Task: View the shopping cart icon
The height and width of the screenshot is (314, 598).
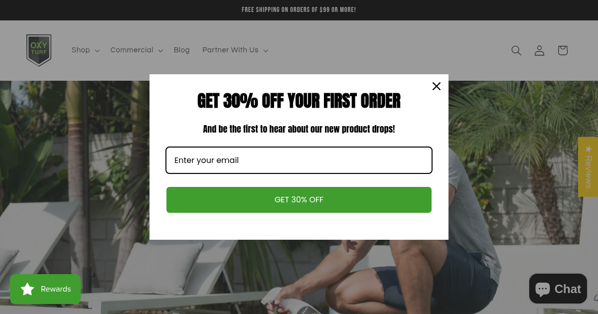Action: tap(563, 50)
